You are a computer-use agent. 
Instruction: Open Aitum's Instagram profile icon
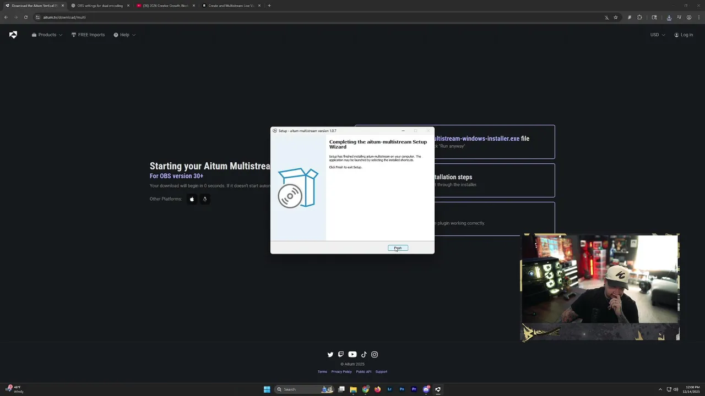click(x=375, y=355)
